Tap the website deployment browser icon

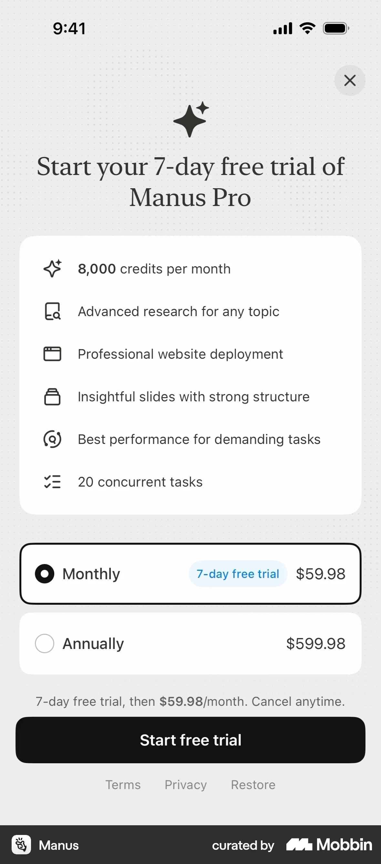52,354
